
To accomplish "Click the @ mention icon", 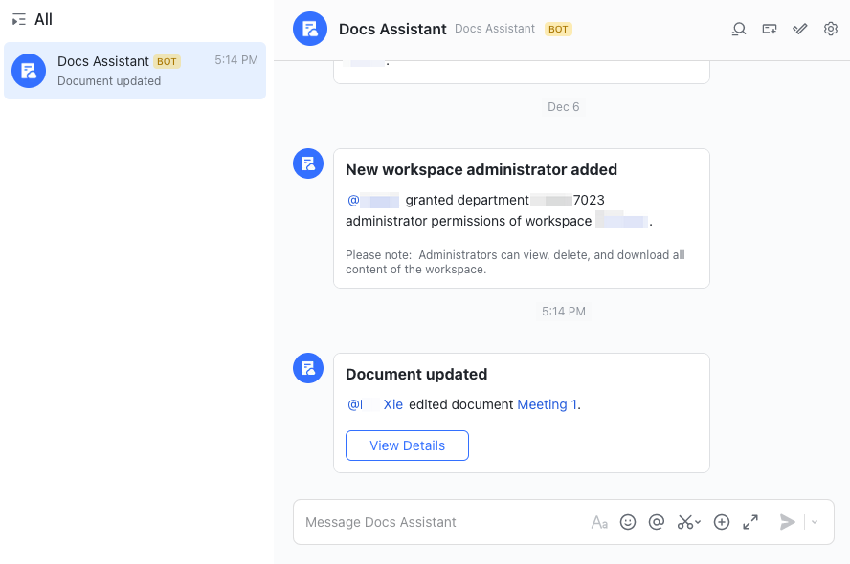I will [657, 522].
